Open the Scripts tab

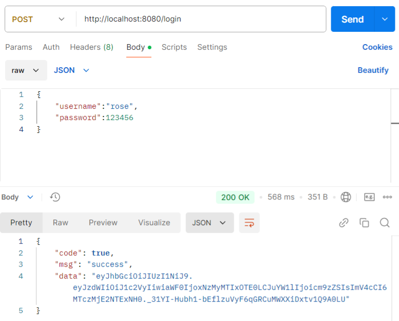(174, 47)
